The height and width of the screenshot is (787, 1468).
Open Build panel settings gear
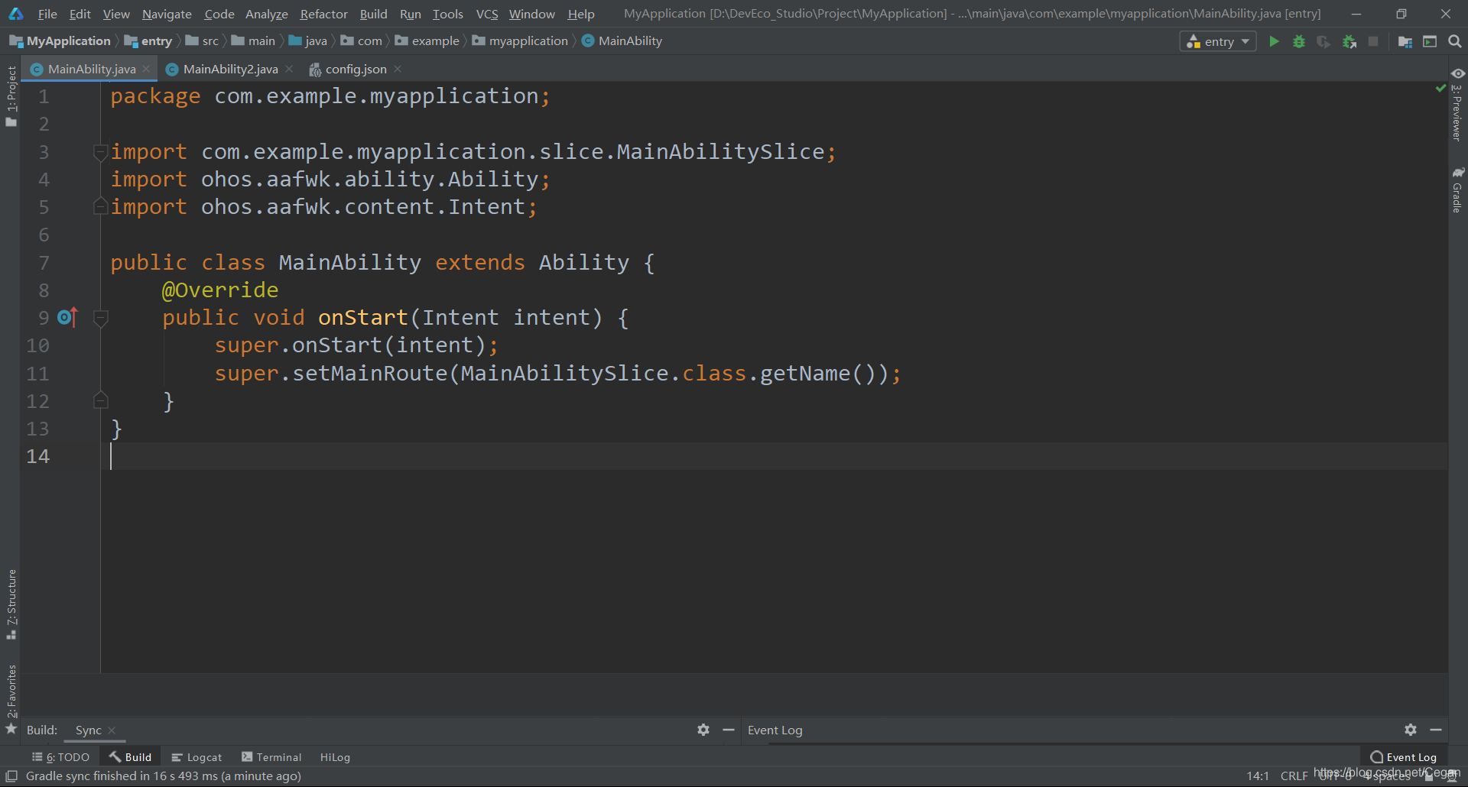pyautogui.click(x=703, y=730)
